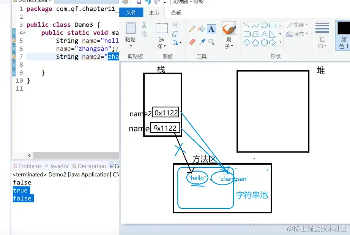The image size is (350, 235).
Task: Click the highlighted 'true' console output
Action: [x=20, y=190]
